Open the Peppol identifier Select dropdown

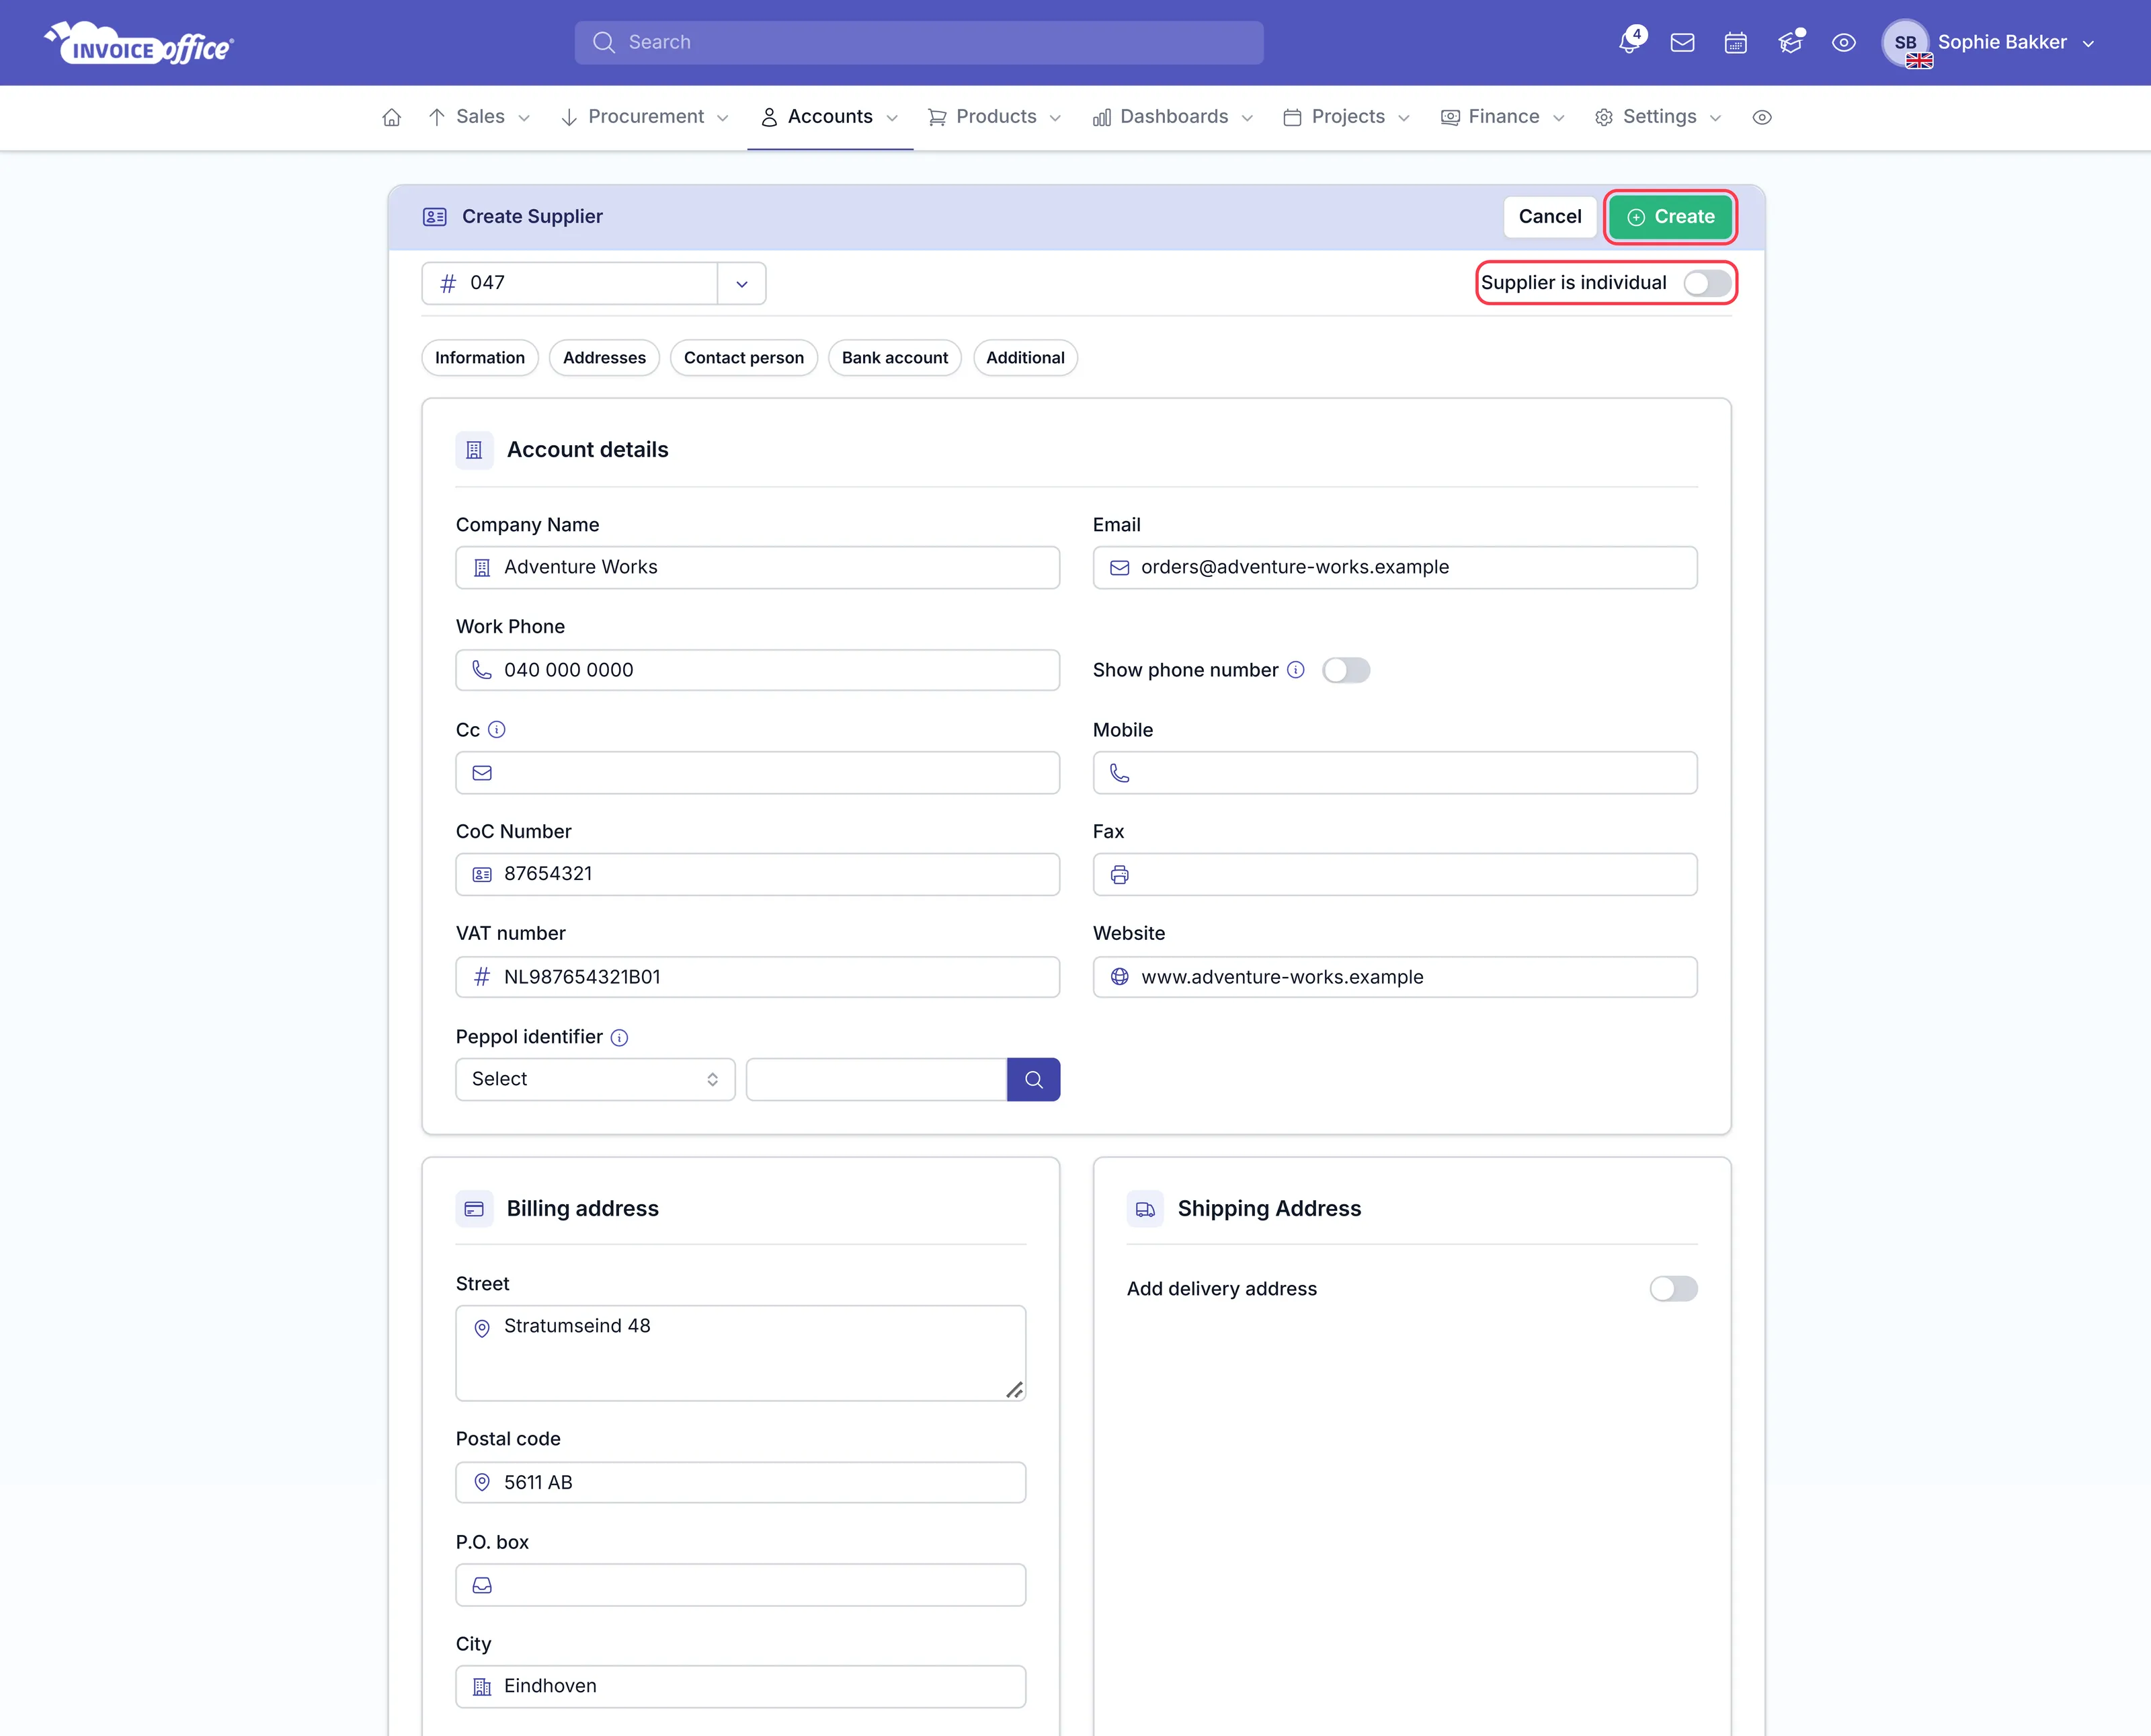[596, 1079]
